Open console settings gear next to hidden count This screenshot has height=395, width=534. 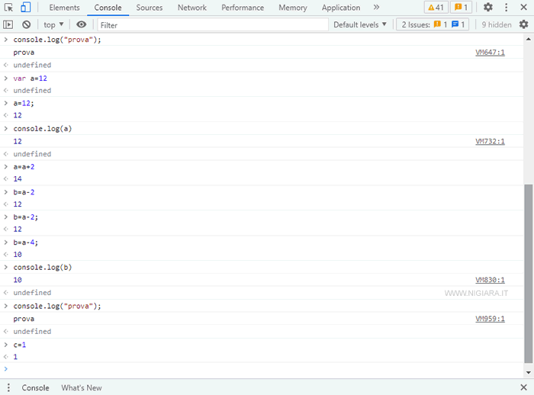pos(523,24)
